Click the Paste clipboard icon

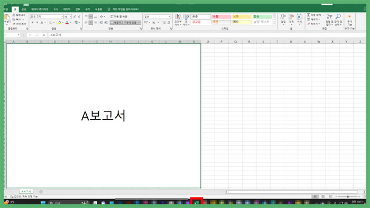pyautogui.click(x=7, y=17)
